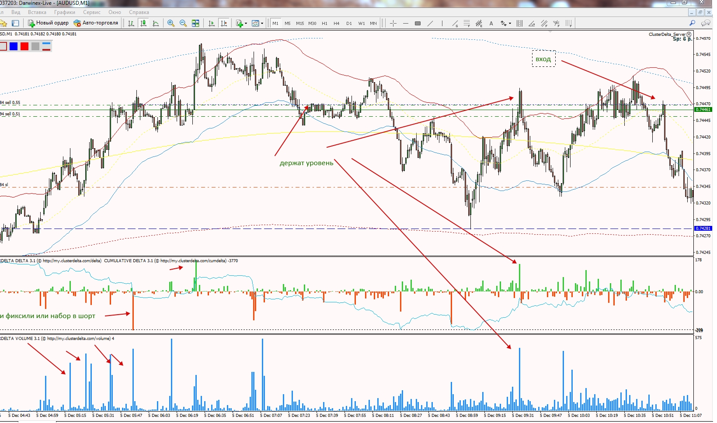Select the crosshair cursor tool
717x423 pixels.
pos(393,23)
